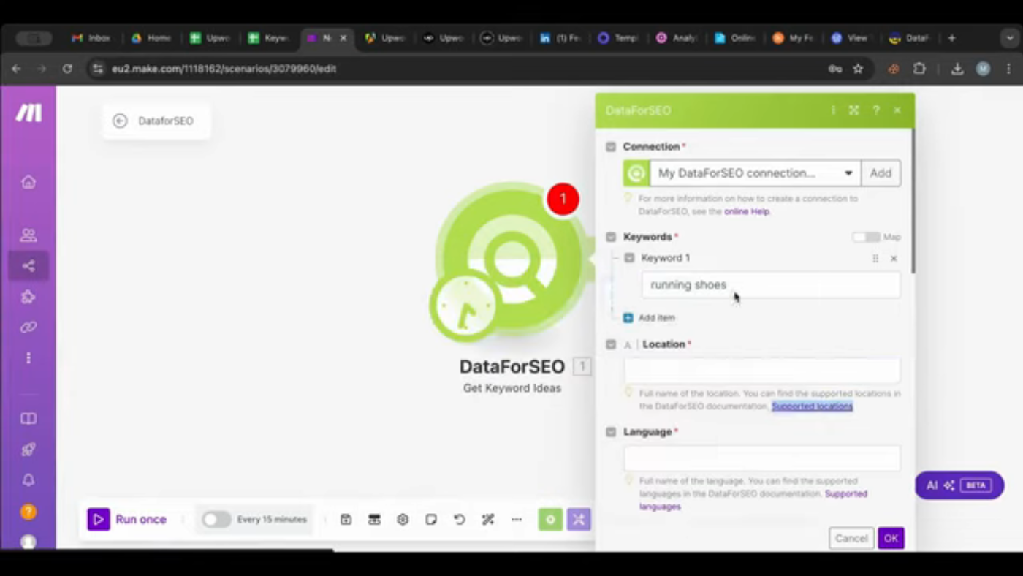Toggle the checkbox beside Keywords label

coord(611,238)
